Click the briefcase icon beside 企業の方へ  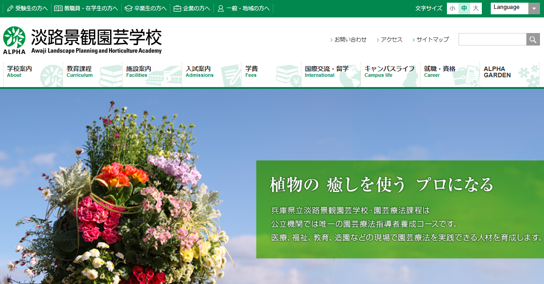(x=177, y=8)
